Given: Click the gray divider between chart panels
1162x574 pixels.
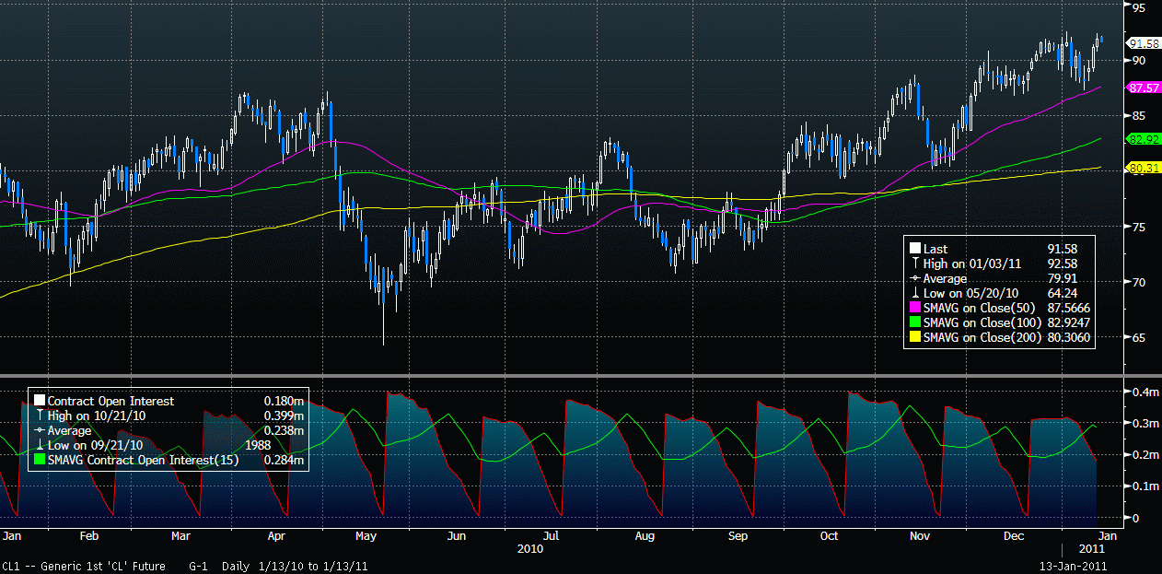Looking at the screenshot, I should click(562, 376).
